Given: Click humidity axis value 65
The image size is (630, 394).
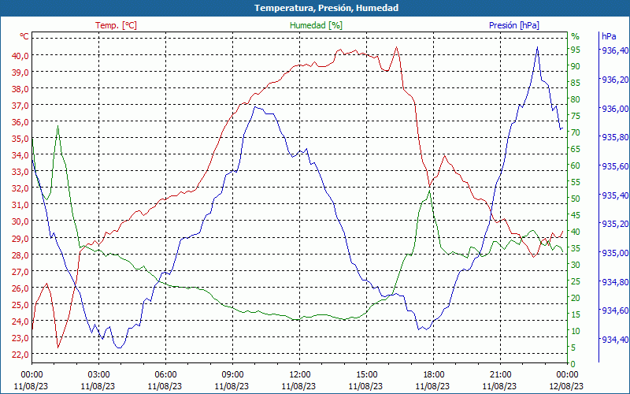Looking at the screenshot, I should point(576,149).
